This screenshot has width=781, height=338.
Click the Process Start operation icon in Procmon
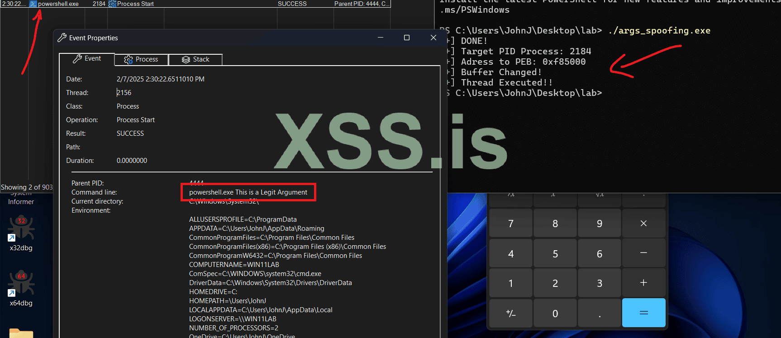tap(112, 4)
